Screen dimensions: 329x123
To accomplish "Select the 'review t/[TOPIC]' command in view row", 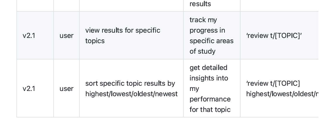I will pos(274,36).
